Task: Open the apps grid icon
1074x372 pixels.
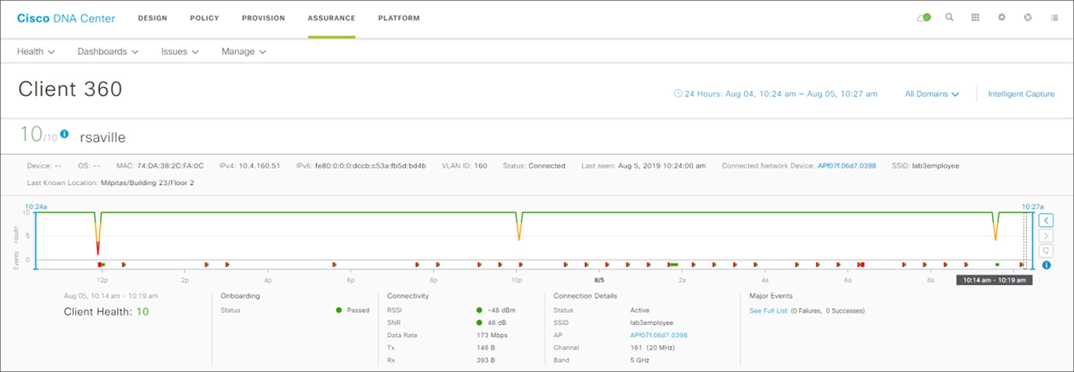Action: pyautogui.click(x=975, y=18)
